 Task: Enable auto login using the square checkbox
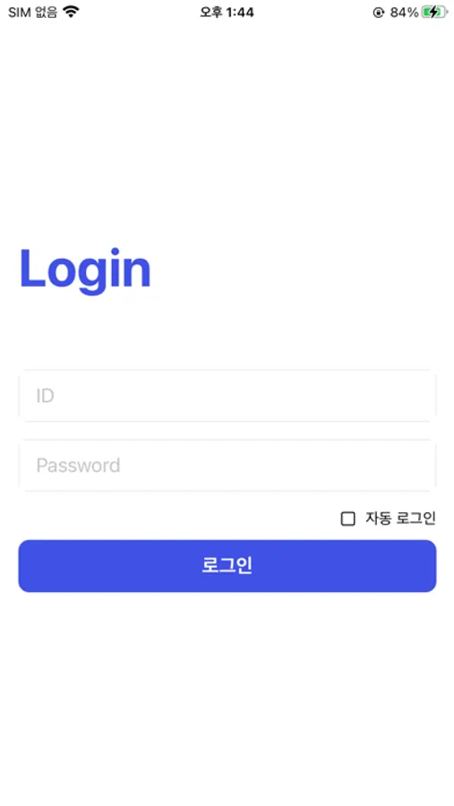point(347,519)
